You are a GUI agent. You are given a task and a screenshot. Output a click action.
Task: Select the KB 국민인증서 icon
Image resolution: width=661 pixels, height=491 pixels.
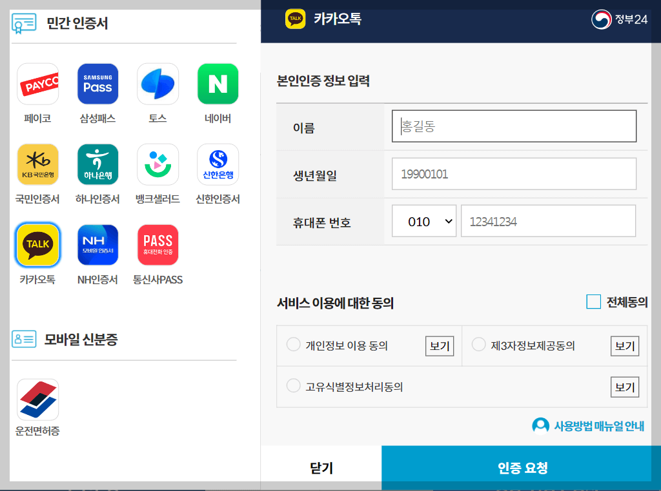(x=37, y=164)
